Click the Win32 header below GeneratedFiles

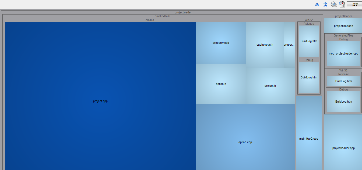(343, 70)
